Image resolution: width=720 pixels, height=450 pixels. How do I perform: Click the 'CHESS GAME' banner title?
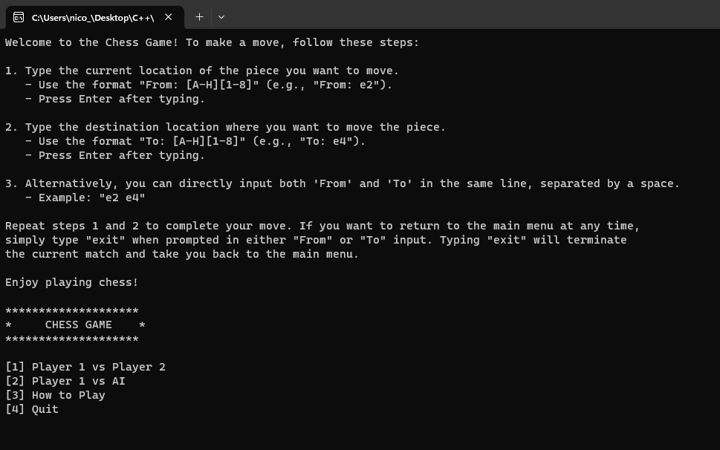point(79,325)
